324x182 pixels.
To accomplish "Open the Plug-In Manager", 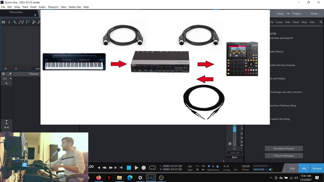I will coord(284,156).
